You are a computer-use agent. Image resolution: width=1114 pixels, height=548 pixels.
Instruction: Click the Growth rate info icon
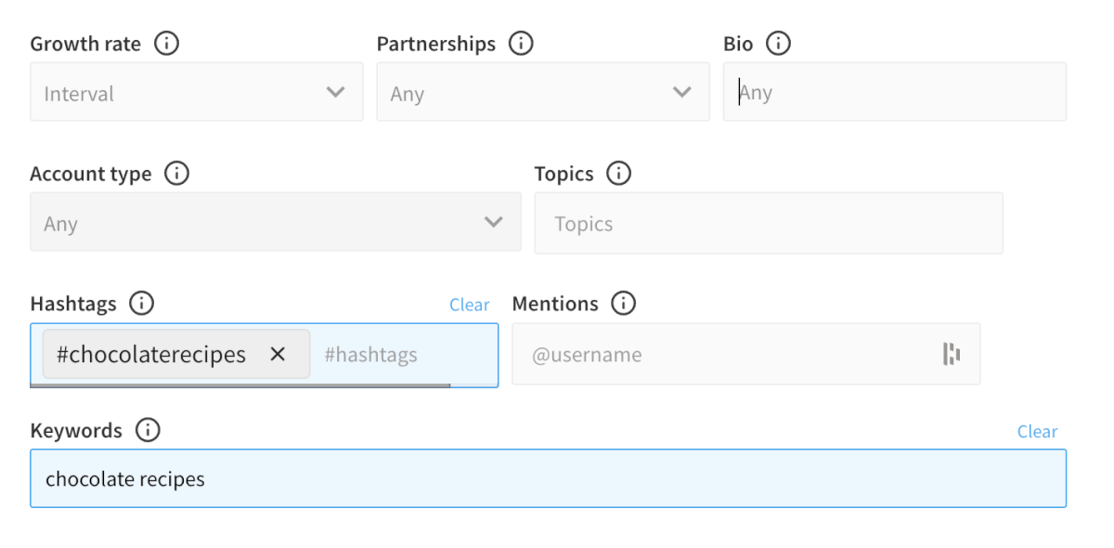click(166, 44)
